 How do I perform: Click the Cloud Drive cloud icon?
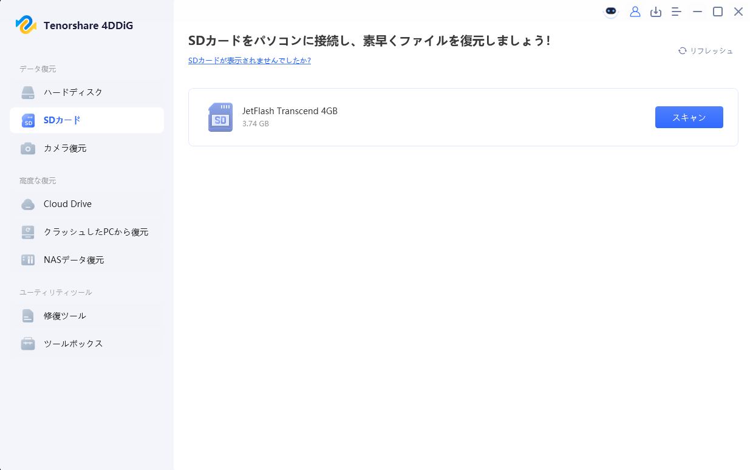click(x=28, y=204)
